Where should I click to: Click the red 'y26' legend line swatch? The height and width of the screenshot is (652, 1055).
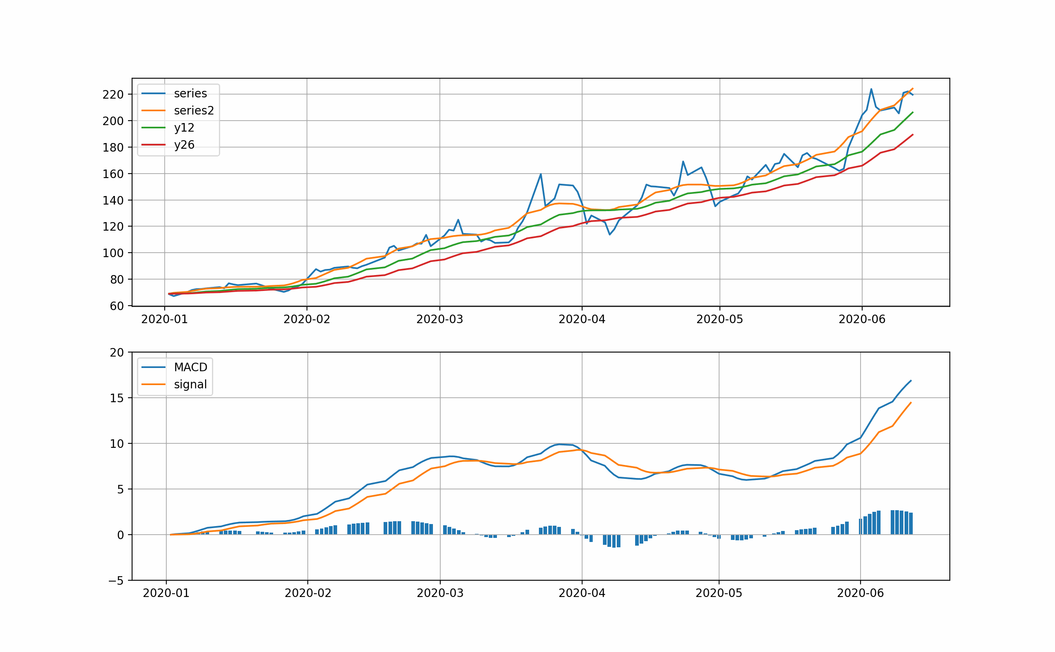154,145
